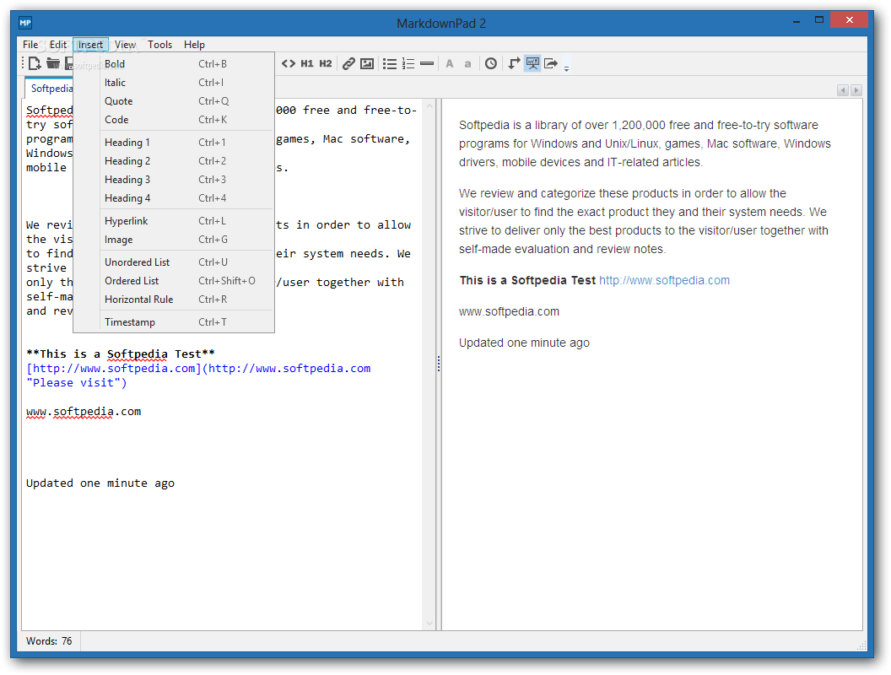Toggle the live preview presentation icon
This screenshot has height=675, width=891.
(532, 63)
